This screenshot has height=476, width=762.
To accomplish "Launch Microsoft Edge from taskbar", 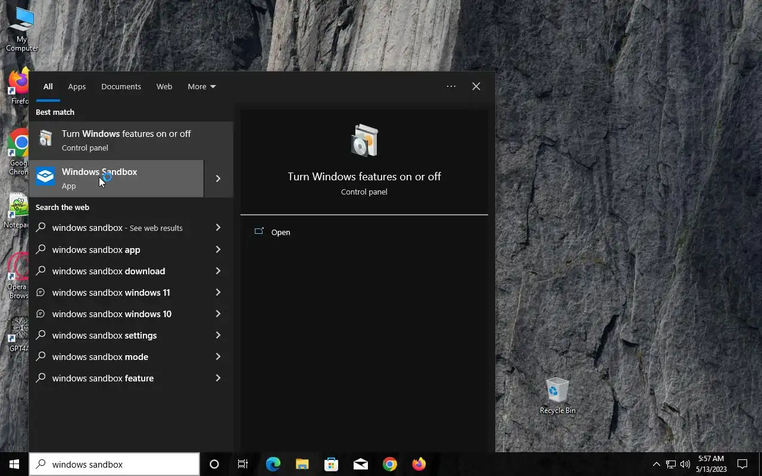I will pyautogui.click(x=273, y=464).
